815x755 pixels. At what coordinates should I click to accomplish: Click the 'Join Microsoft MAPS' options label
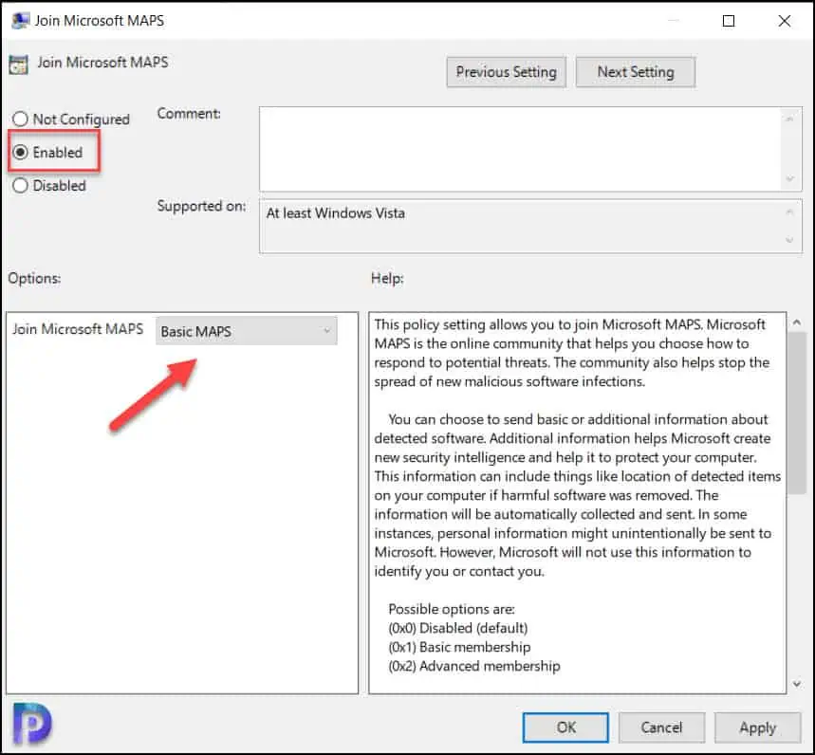(78, 329)
